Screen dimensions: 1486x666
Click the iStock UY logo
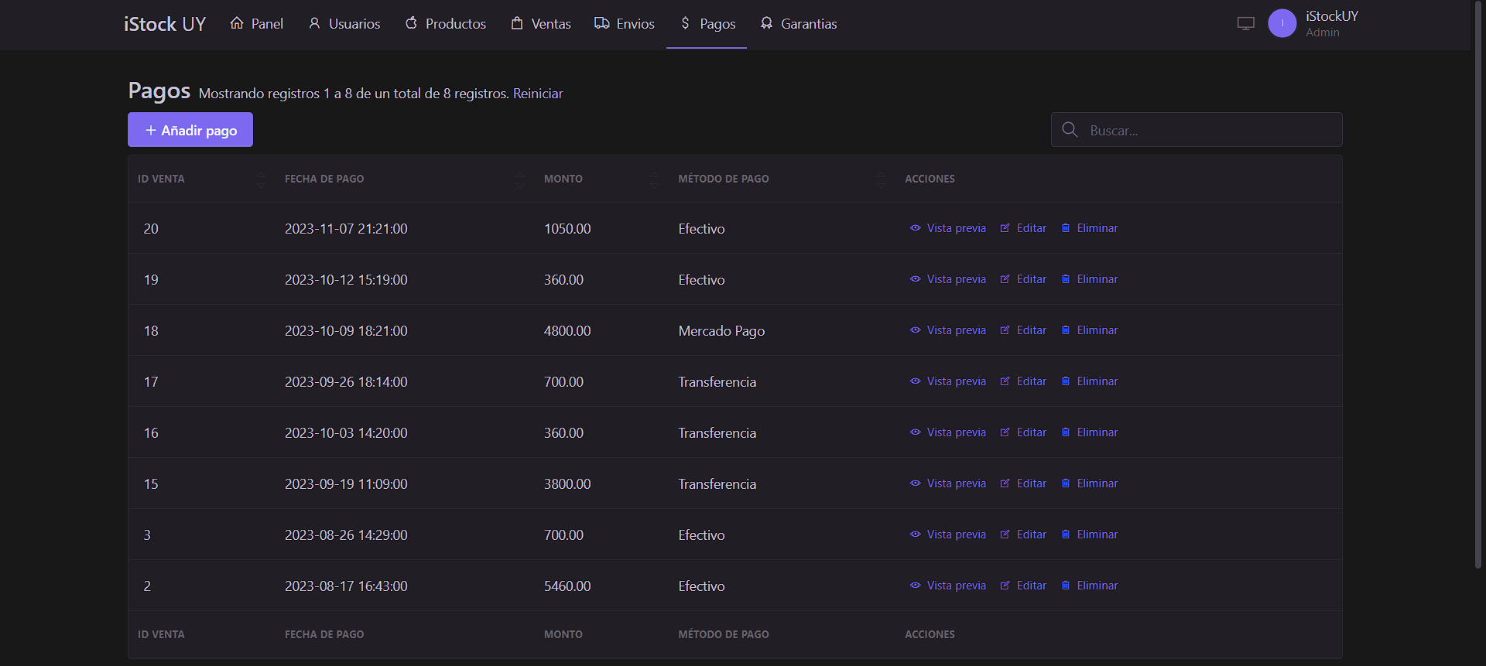coord(165,24)
